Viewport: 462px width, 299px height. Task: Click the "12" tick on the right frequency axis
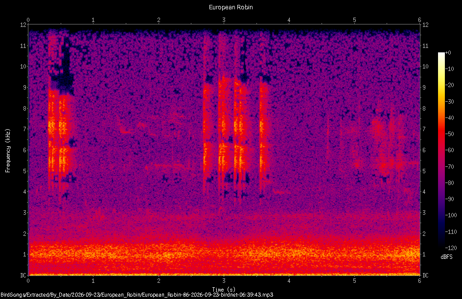click(x=425, y=25)
